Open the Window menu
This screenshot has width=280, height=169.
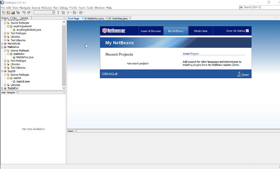click(x=100, y=8)
